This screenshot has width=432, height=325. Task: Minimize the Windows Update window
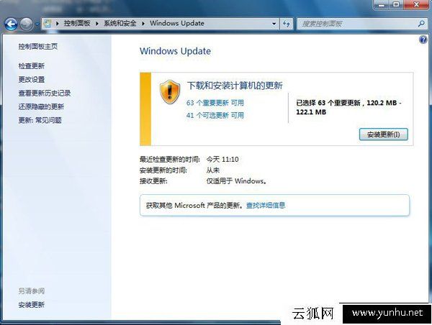(x=382, y=5)
